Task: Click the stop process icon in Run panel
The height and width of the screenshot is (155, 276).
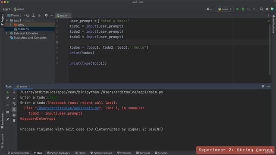Action: pyautogui.click(x=8, y=105)
